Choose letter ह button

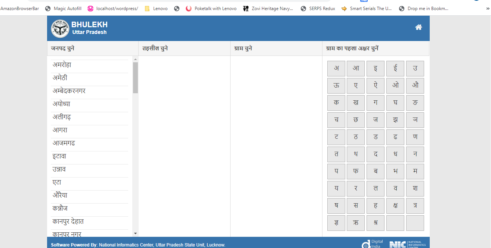coord(376,206)
